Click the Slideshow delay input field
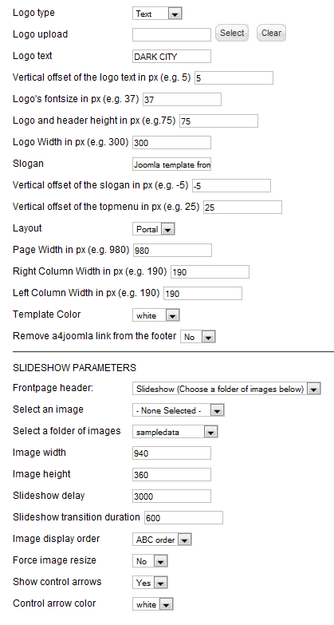 point(171,496)
